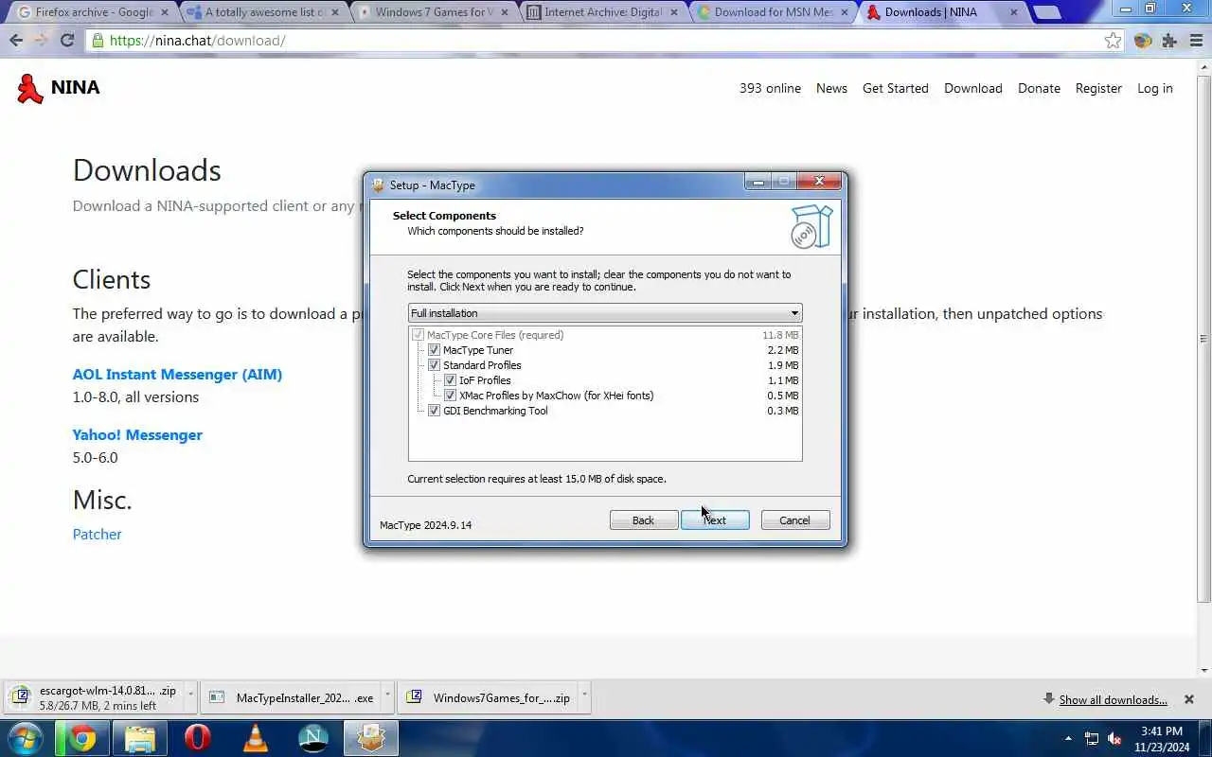Open the Register page
Viewport: 1212px width, 757px height.
tap(1098, 88)
